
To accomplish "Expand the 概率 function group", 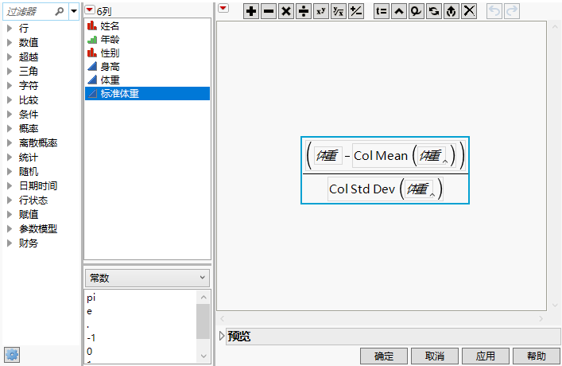I will pos(10,128).
